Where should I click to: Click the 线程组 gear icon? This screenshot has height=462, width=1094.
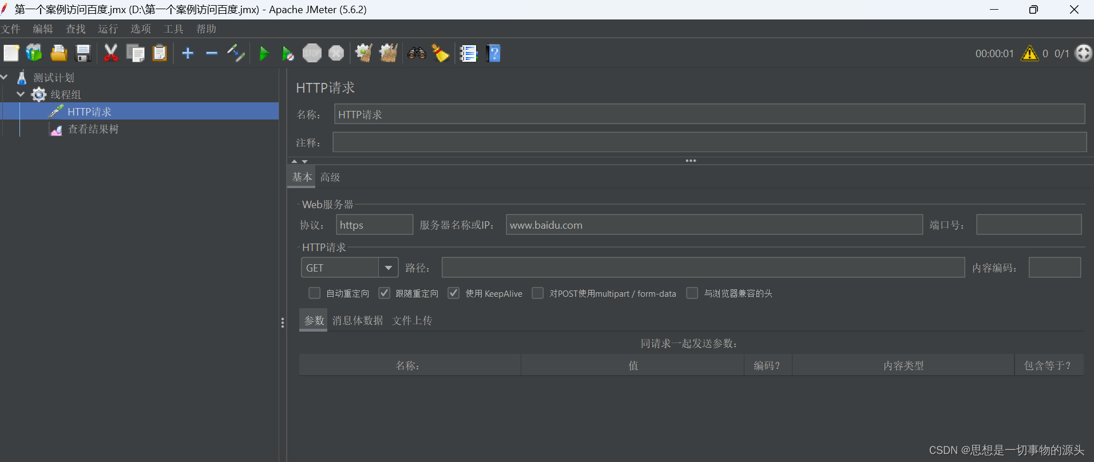click(39, 94)
